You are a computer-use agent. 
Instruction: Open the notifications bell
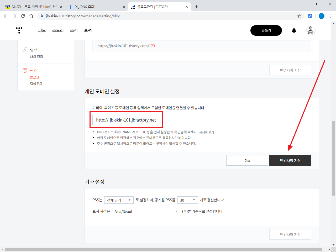pos(294,30)
